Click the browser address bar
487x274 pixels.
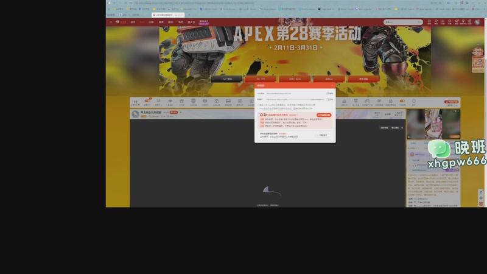(x=279, y=3)
